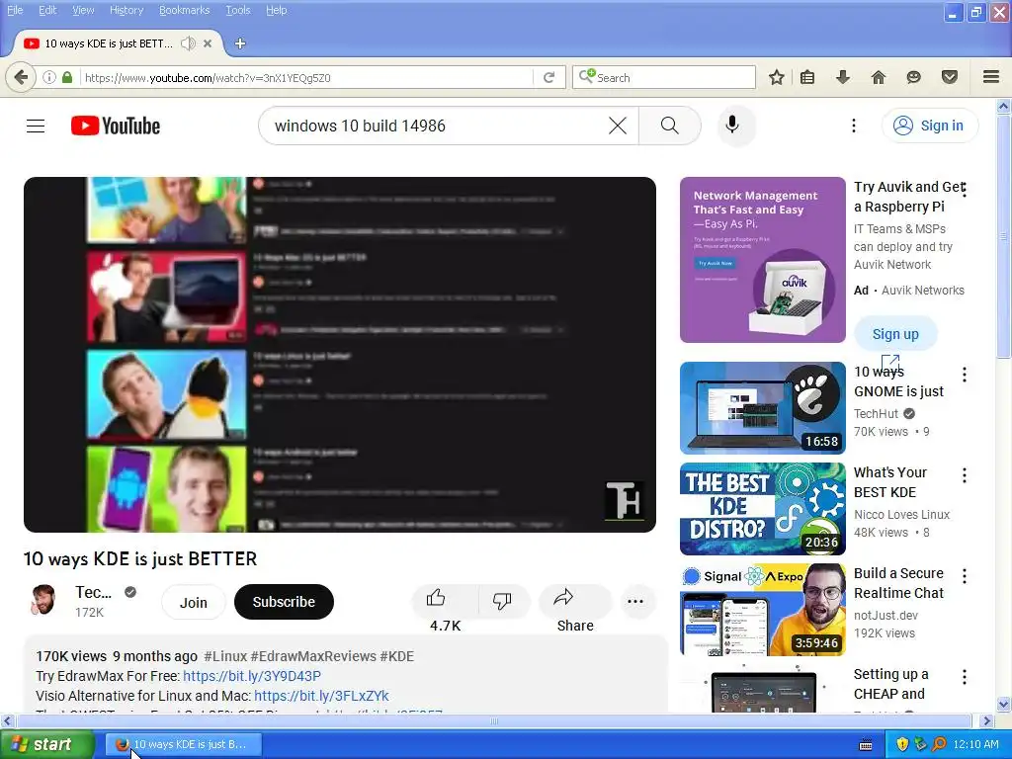
Task: Click the address bar URL field
Action: (306, 77)
